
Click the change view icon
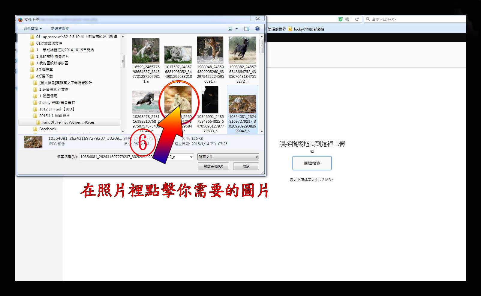(x=230, y=29)
